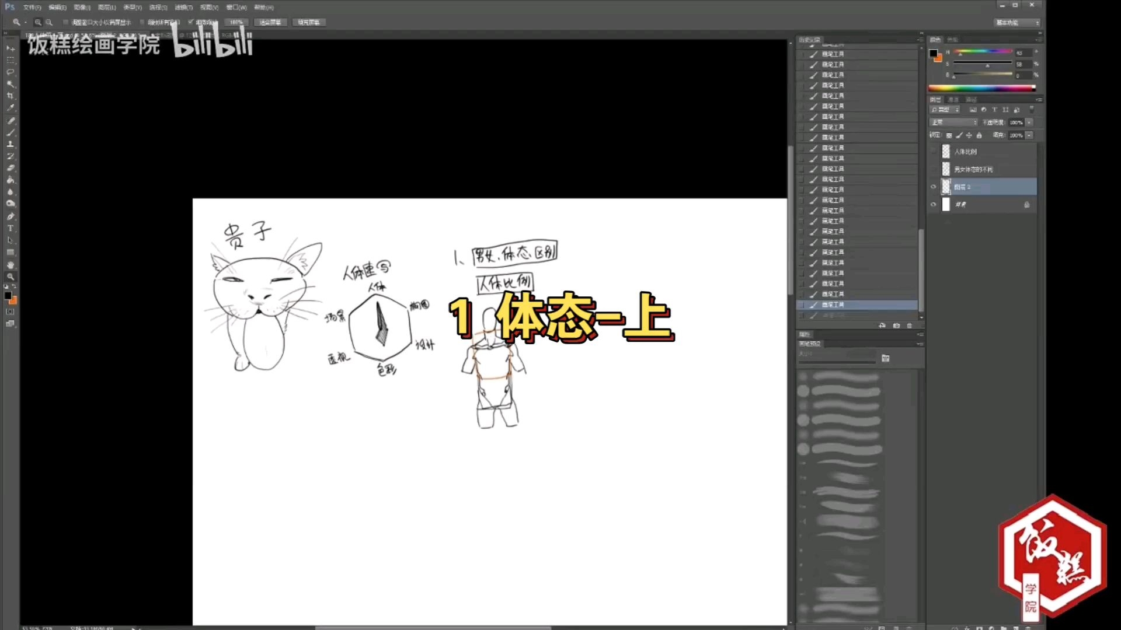Image resolution: width=1121 pixels, height=630 pixels.
Task: Select the Hand tool
Action: (x=10, y=265)
